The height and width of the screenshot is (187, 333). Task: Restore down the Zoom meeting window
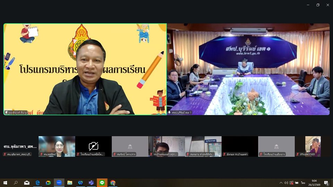pyautogui.click(x=318, y=5)
